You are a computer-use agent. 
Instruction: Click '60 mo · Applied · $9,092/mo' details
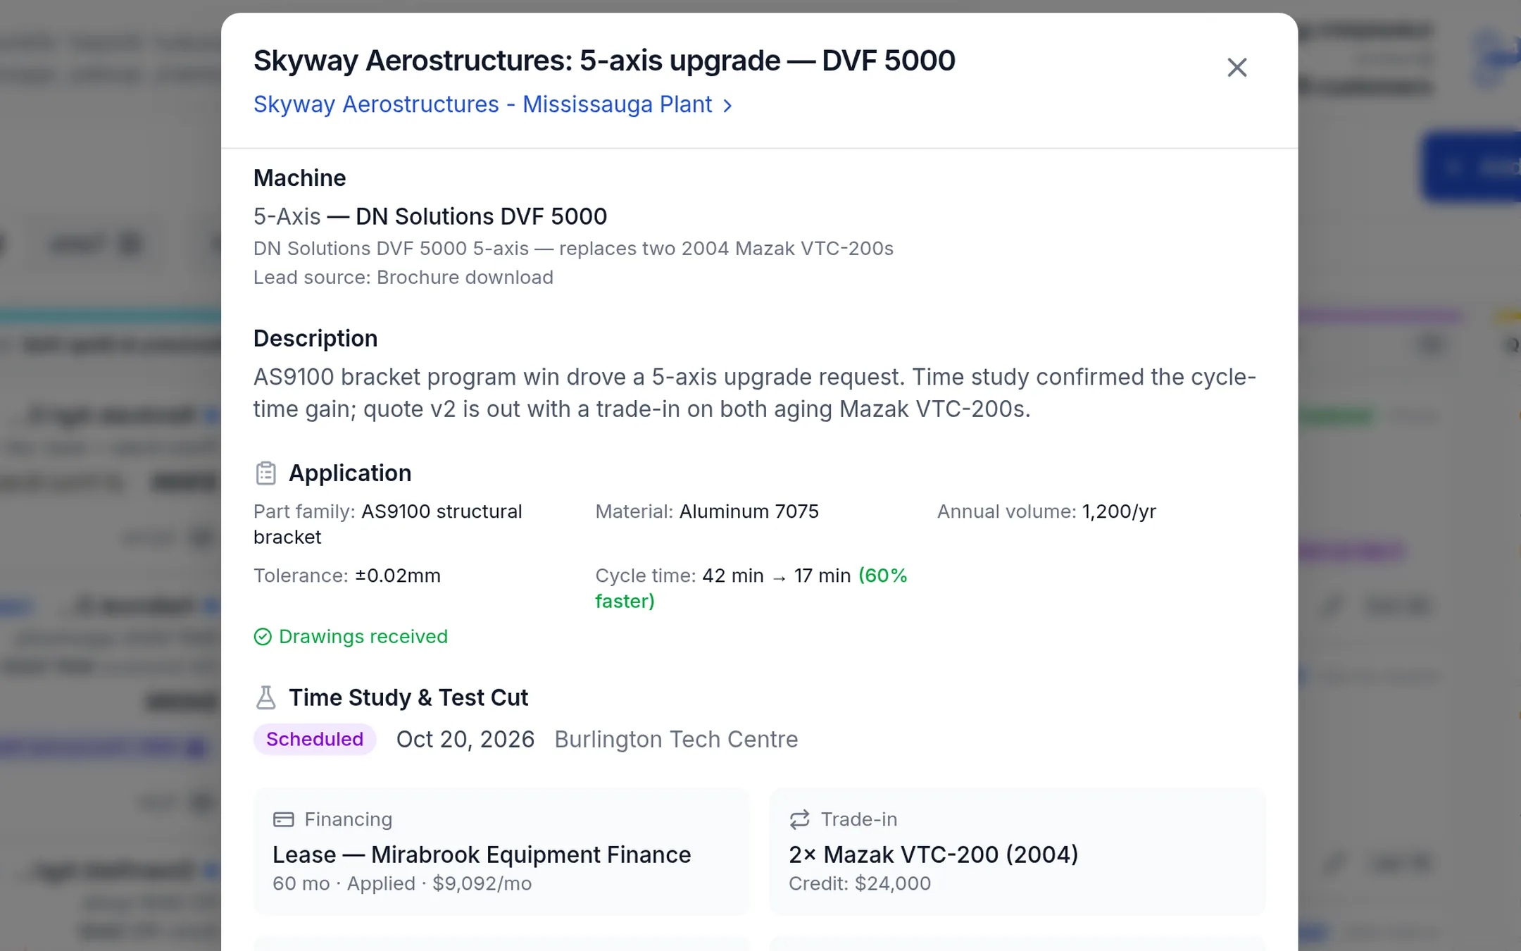click(x=402, y=883)
